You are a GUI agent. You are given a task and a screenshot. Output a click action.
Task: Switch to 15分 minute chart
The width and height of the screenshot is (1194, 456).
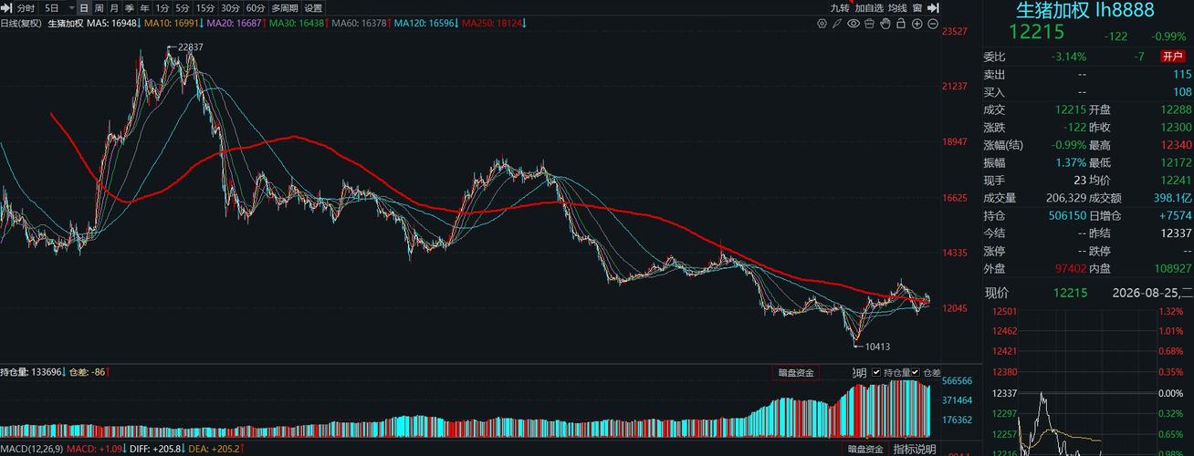tap(205, 7)
